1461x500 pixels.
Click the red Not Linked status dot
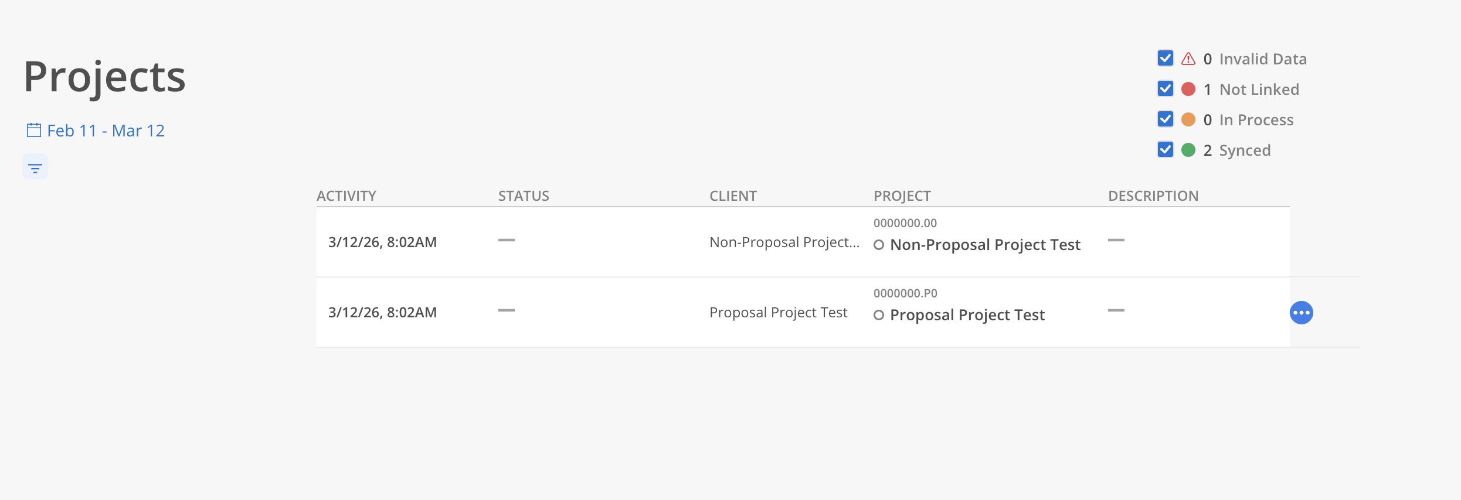pyautogui.click(x=1188, y=89)
